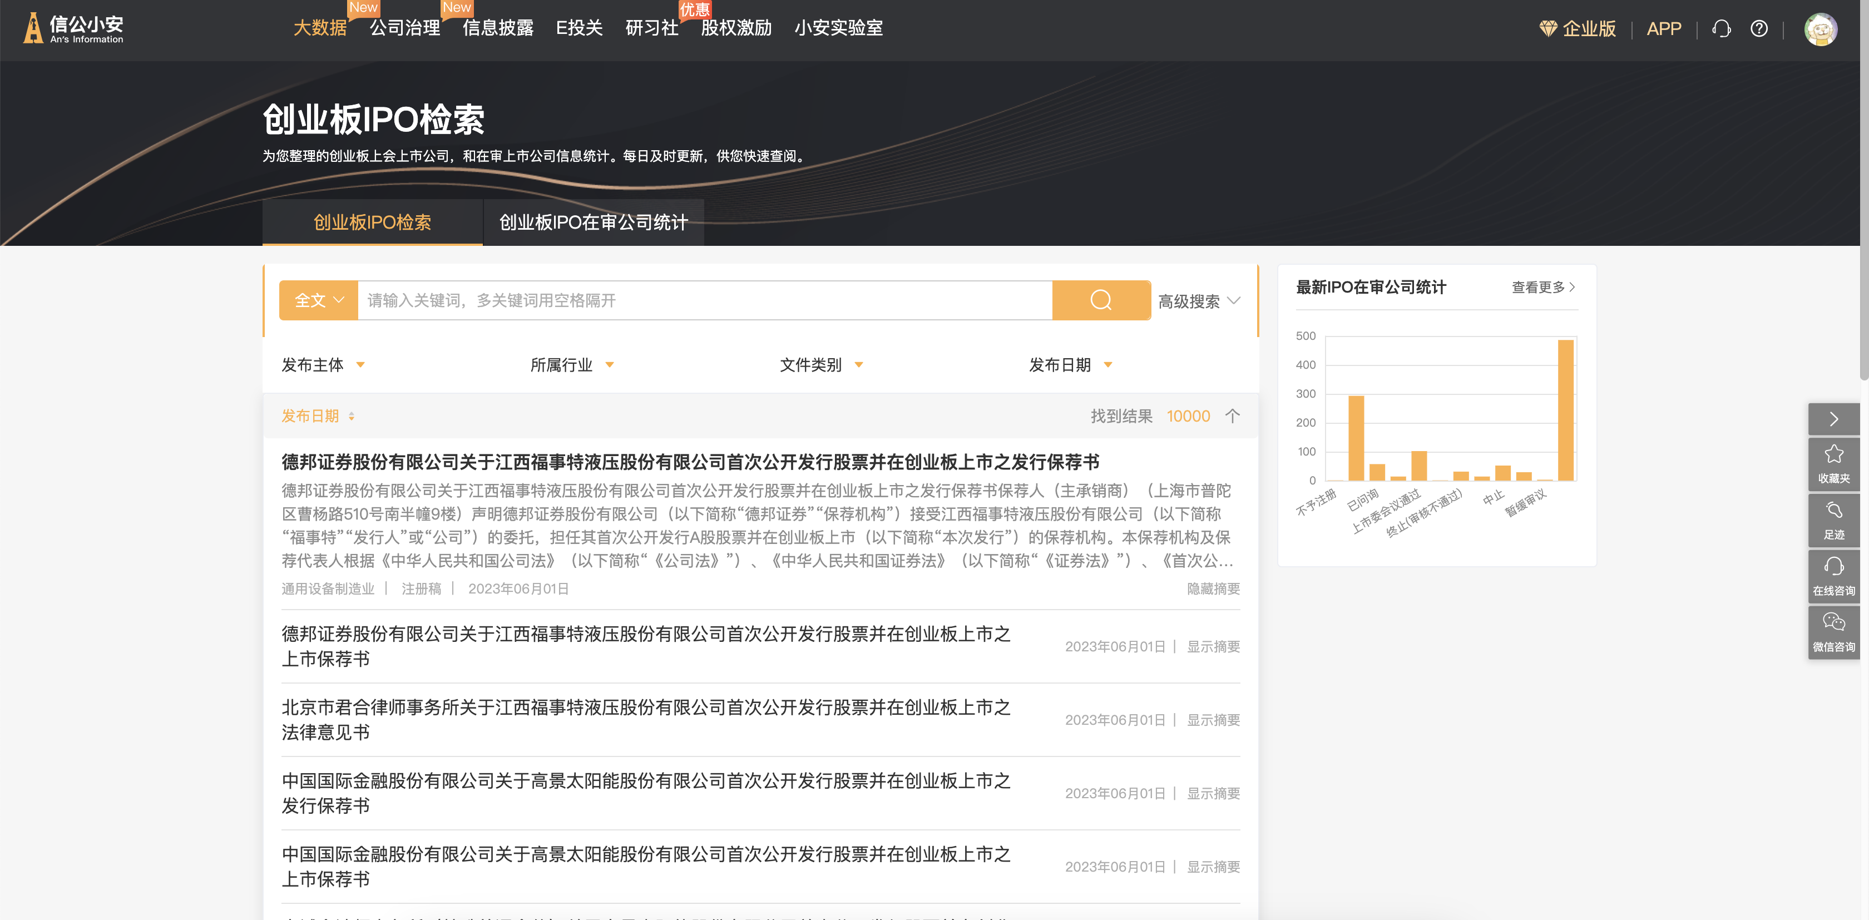Click the 信公小安 logo

[73, 28]
